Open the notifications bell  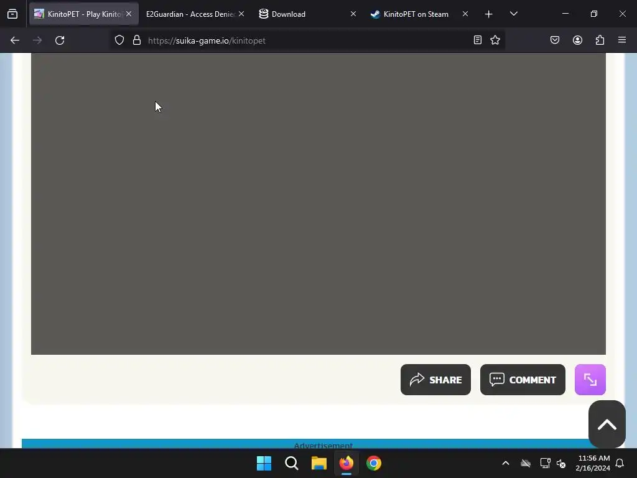(620, 463)
